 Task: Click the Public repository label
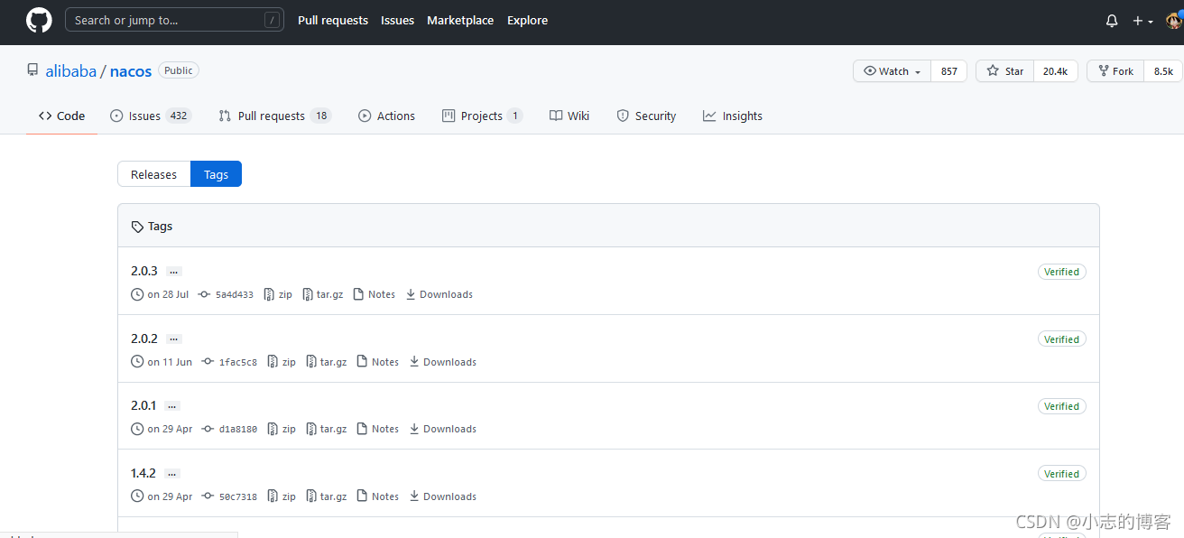coord(179,70)
